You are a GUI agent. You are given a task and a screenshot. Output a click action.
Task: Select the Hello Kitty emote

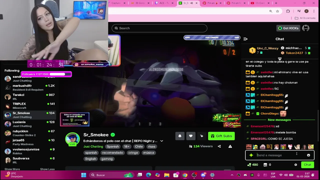(x=290, y=147)
